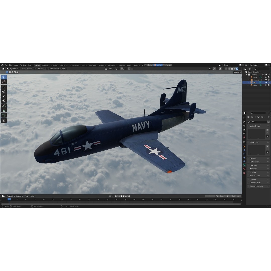Screen dimensions: 271x271
Task: Open the Object properties tab
Action: (244, 146)
